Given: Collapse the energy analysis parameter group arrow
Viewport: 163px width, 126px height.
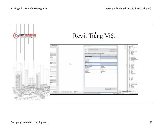Looking at the screenshot, I should pyautogui.click(x=116, y=63).
